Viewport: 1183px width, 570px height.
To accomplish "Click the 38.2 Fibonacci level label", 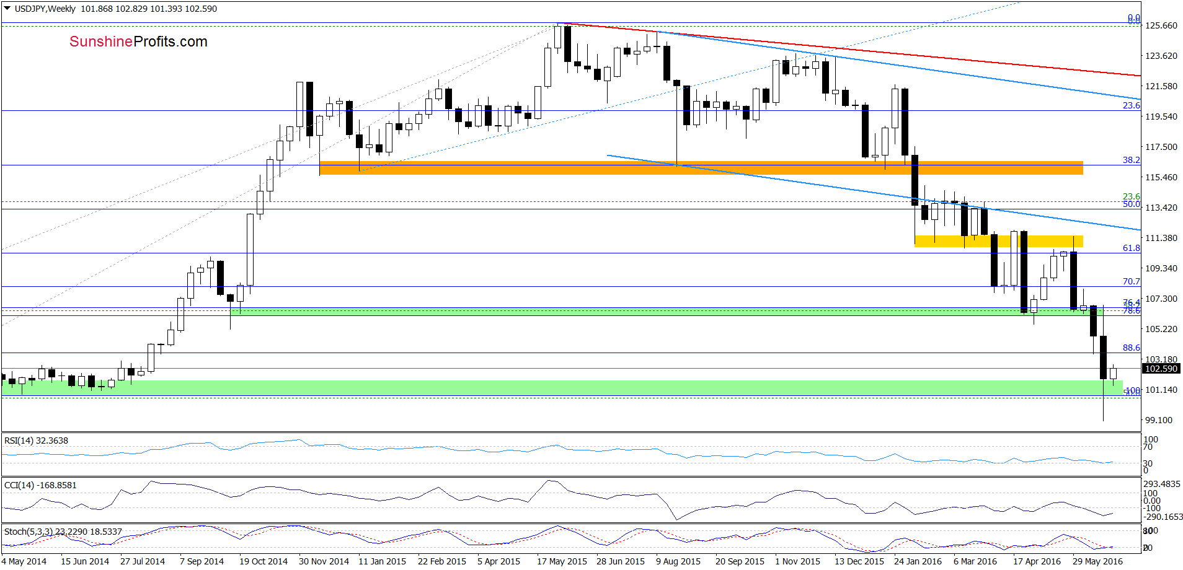I will click(x=1131, y=160).
